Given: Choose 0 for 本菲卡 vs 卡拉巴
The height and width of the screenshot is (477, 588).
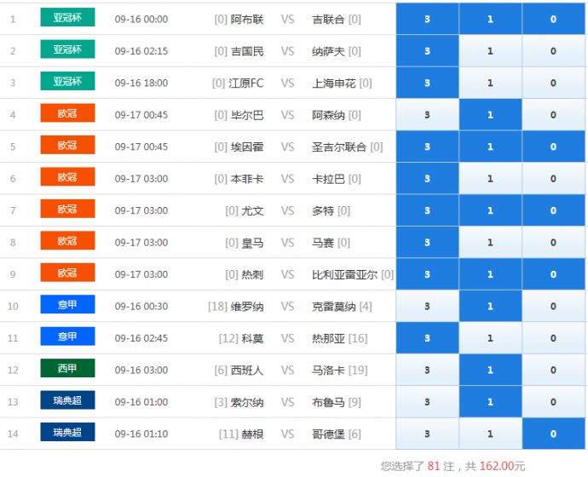Looking at the screenshot, I should pos(553,179).
